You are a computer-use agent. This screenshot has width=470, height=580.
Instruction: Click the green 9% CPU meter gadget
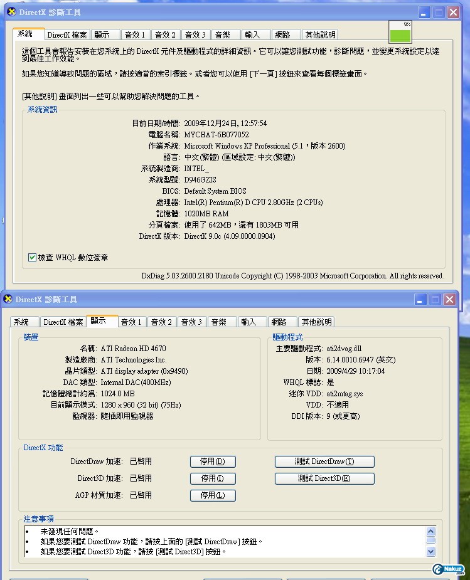point(400,32)
